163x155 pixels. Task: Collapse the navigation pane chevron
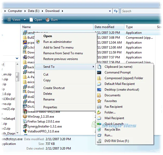click(17, 58)
